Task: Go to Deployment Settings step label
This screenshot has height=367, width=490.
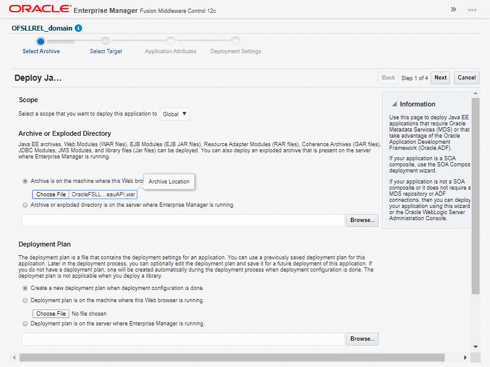Action: 236,51
